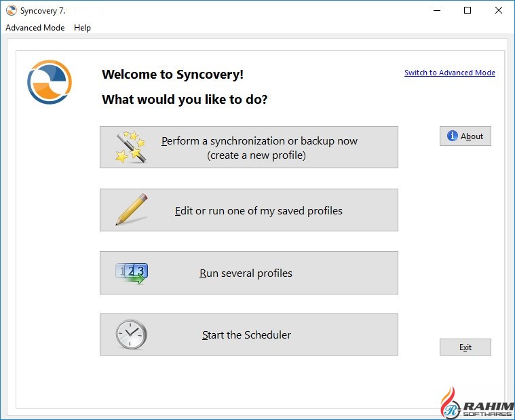Minimize the Syncovery window
Image resolution: width=515 pixels, height=420 pixels.
tap(437, 10)
